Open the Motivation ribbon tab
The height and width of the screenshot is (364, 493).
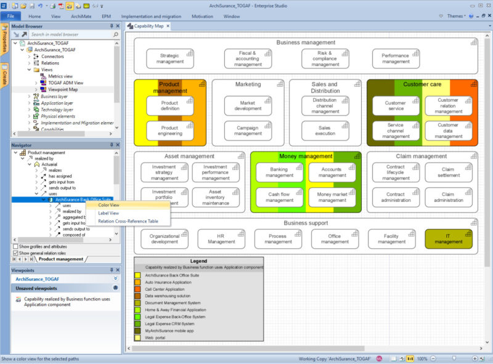(x=203, y=17)
